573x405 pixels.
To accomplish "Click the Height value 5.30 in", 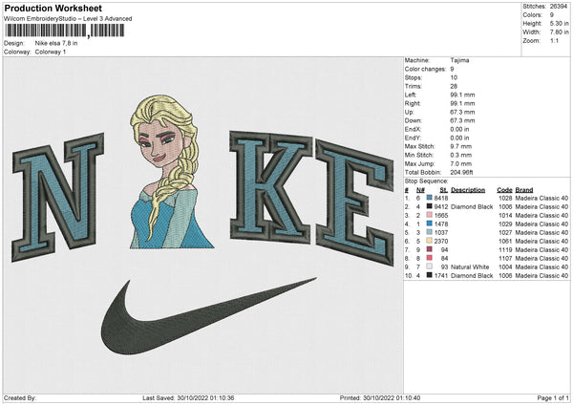I will (559, 23).
